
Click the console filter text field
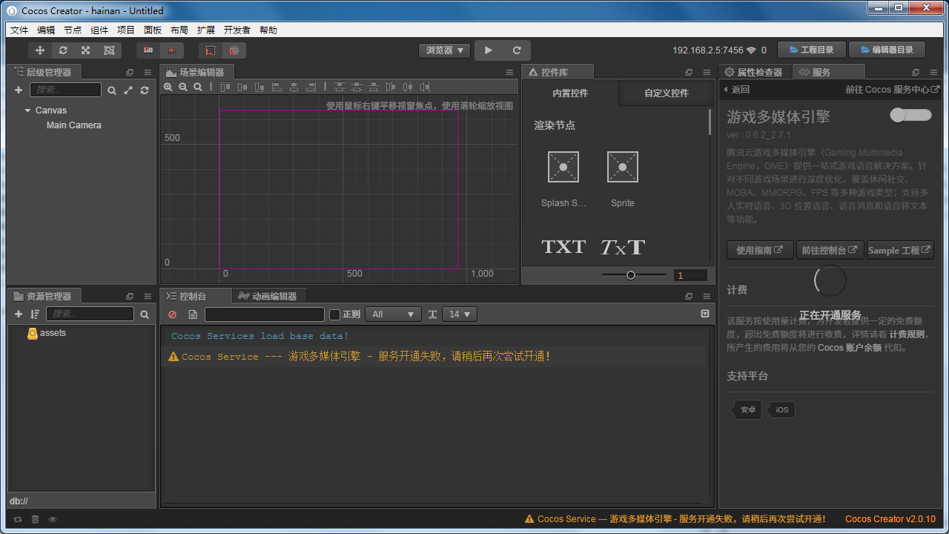pos(265,314)
